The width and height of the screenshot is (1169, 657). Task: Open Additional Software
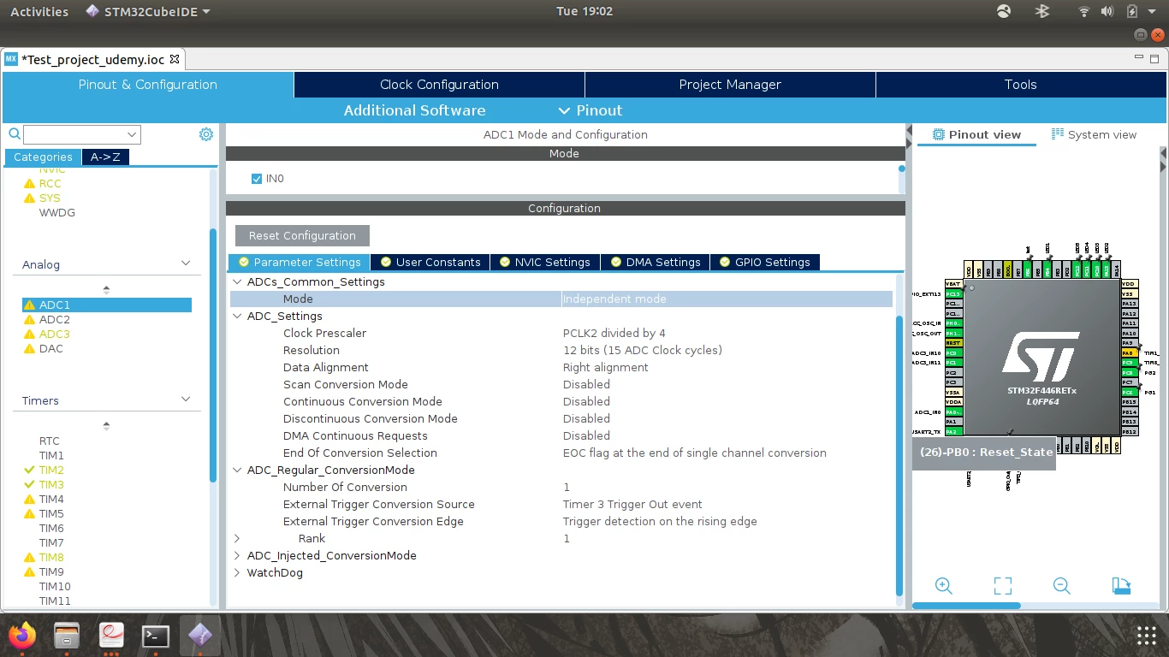pos(414,110)
